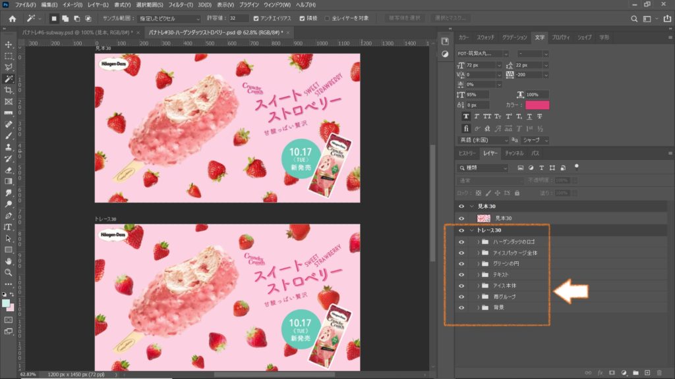Enable the 全レイヤーを対象 checkbox
675x379 pixels.
click(328, 18)
